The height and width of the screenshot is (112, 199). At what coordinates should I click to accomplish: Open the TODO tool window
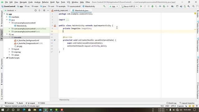click(x=41, y=103)
